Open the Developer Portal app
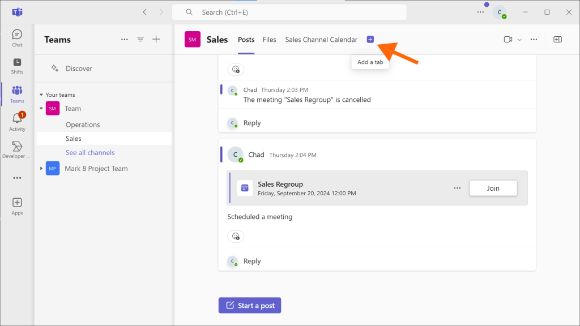Screen dimensions: 580x326 pos(16,149)
